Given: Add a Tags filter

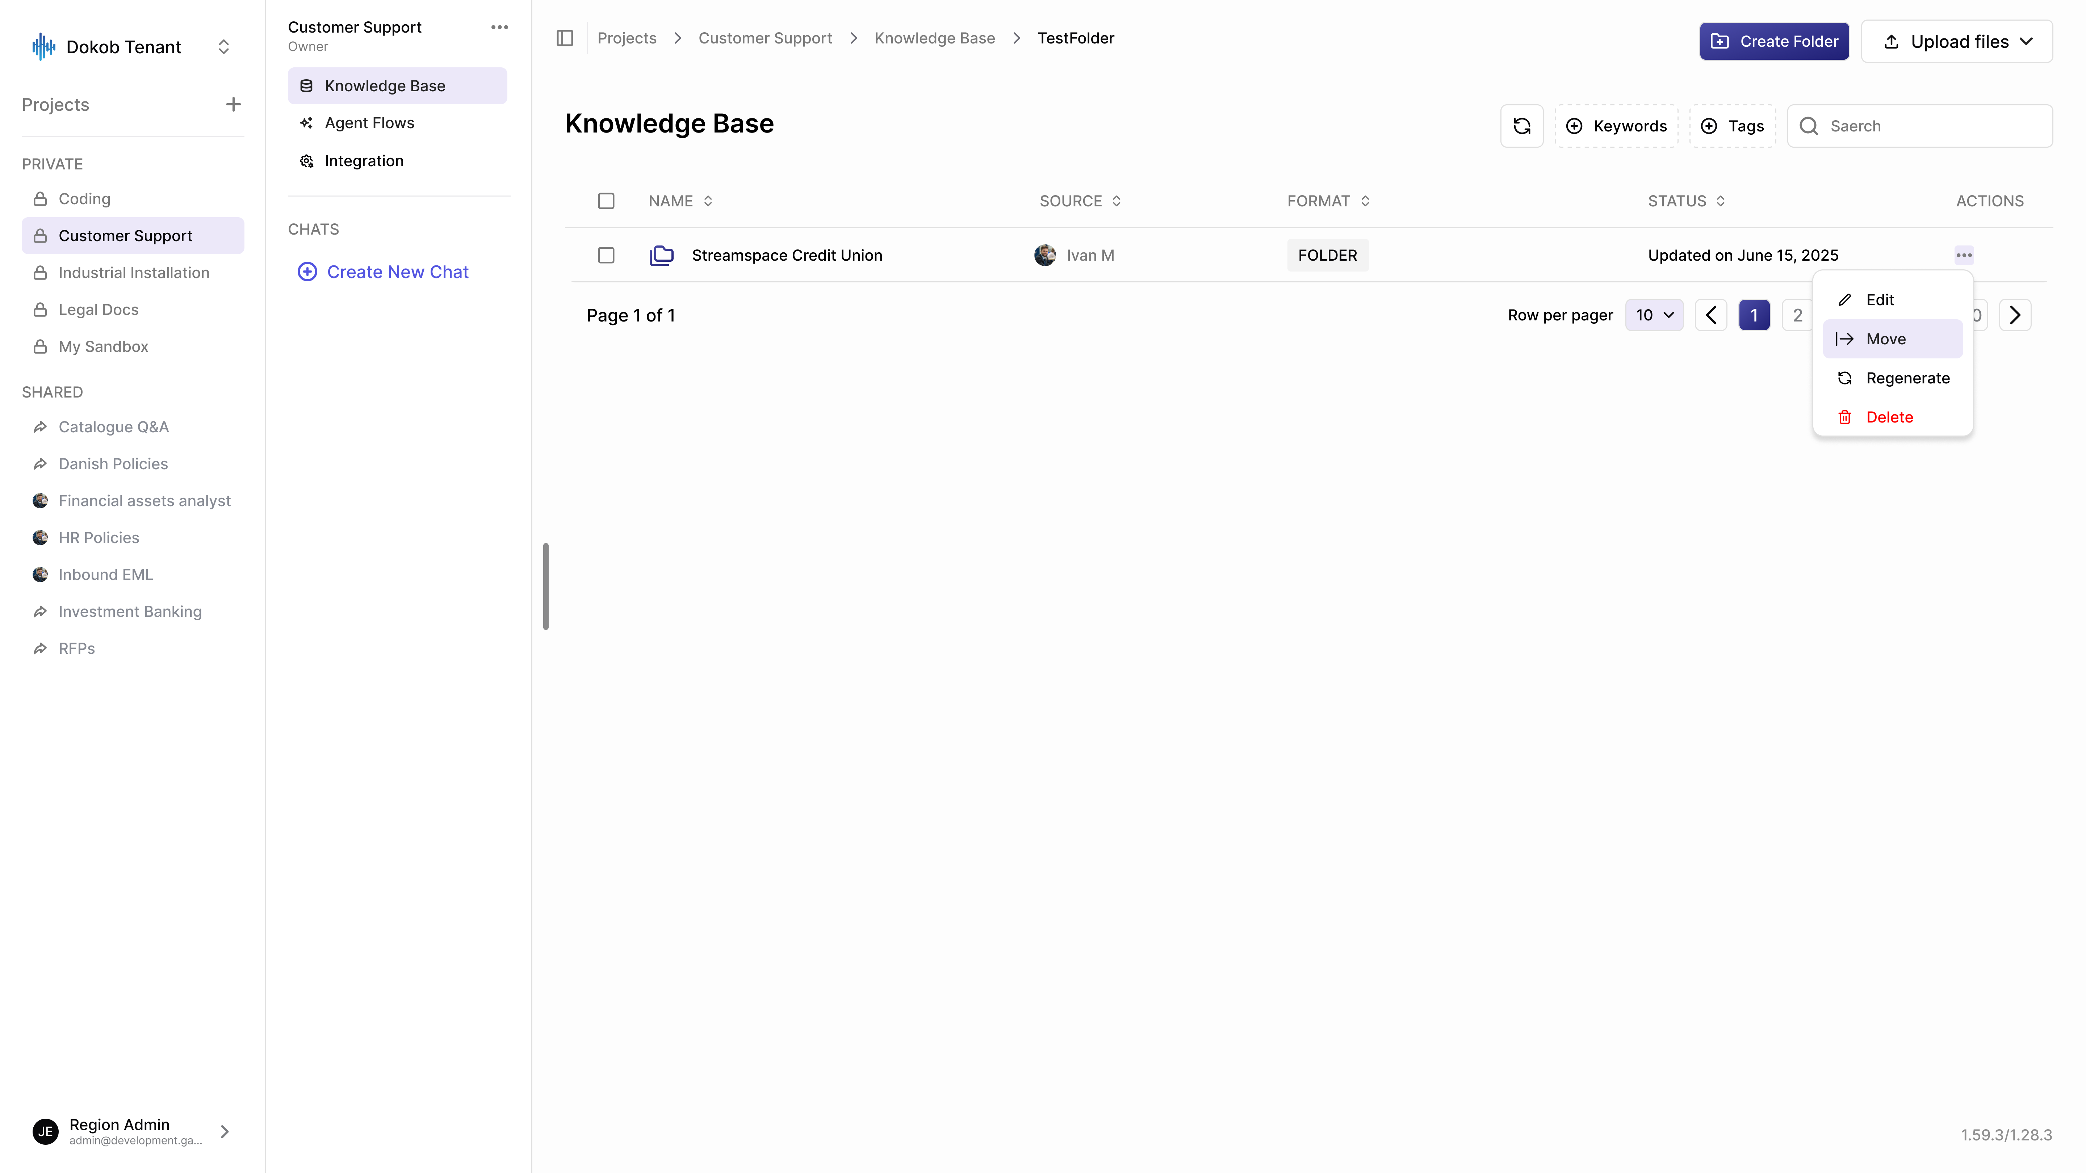Looking at the screenshot, I should point(1733,126).
